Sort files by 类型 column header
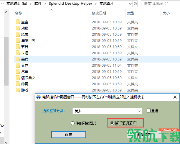The image size is (180, 144). pyautogui.click(x=131, y=13)
